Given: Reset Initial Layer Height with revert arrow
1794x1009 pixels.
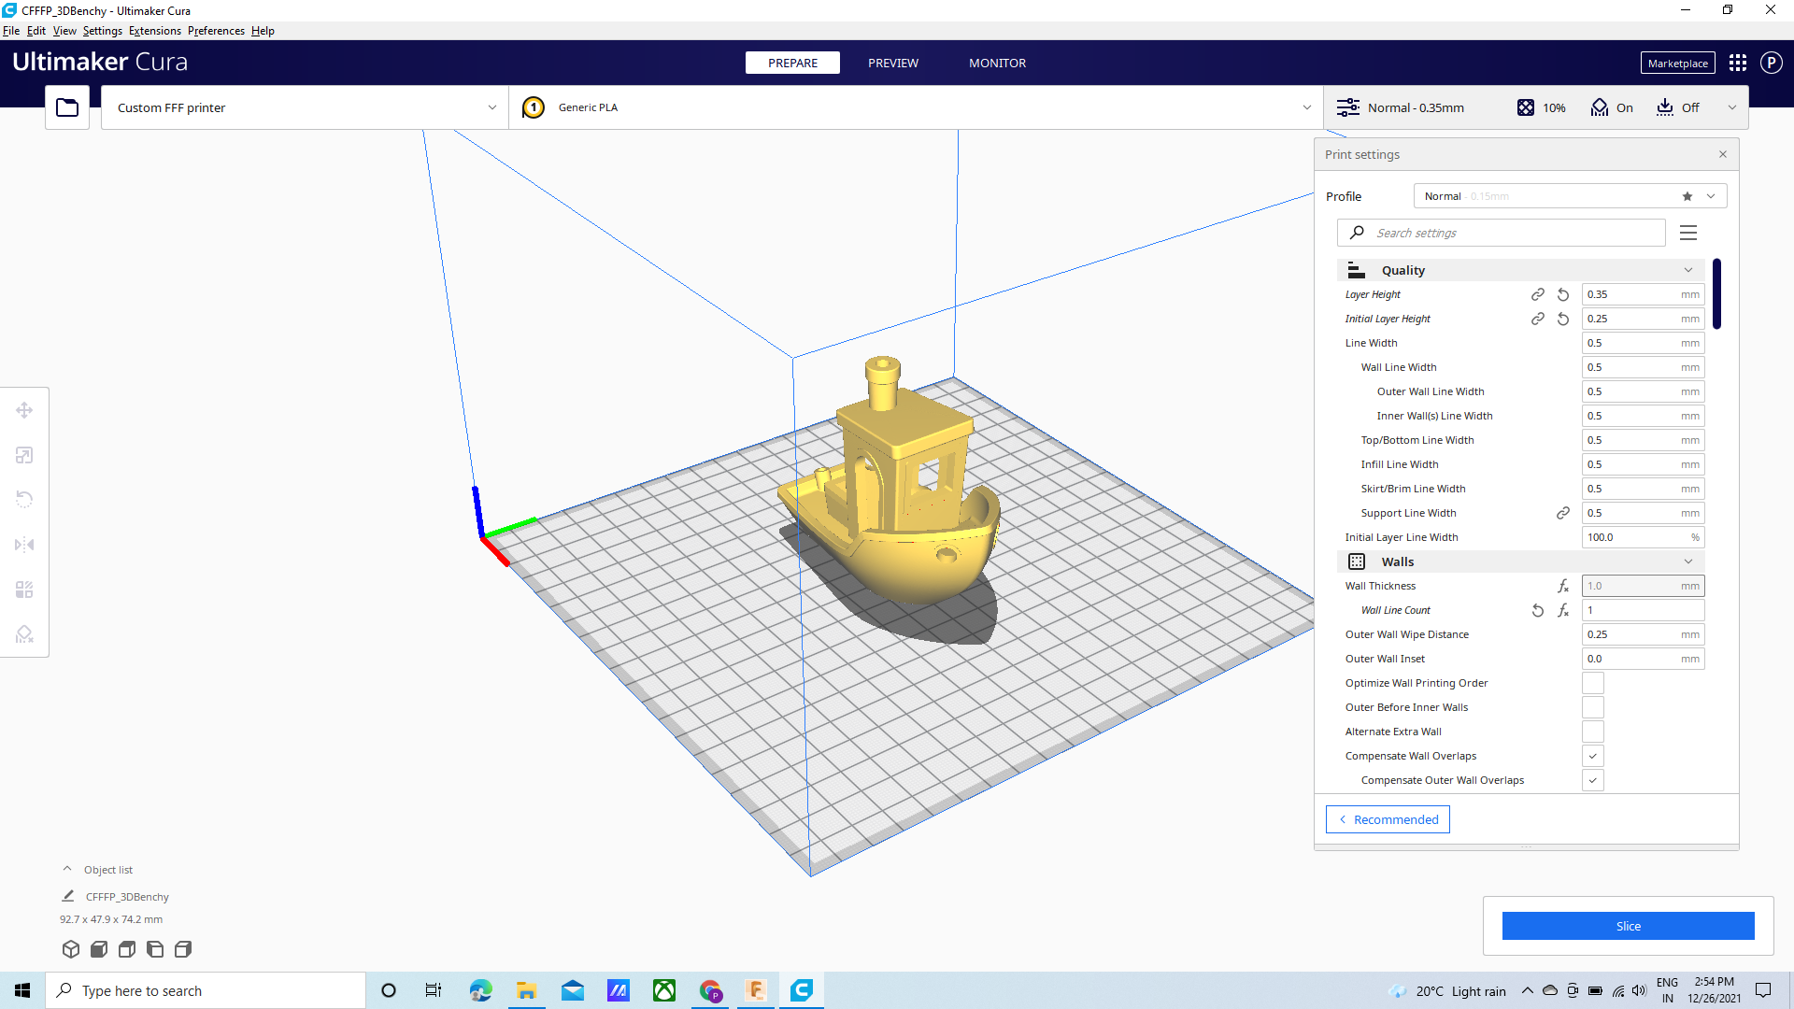Looking at the screenshot, I should tap(1563, 319).
